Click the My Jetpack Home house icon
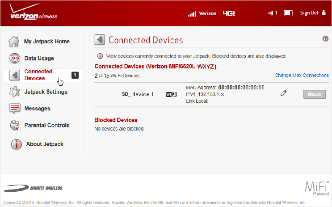Image resolution: width=332 pixels, height=207 pixels. [x=15, y=42]
